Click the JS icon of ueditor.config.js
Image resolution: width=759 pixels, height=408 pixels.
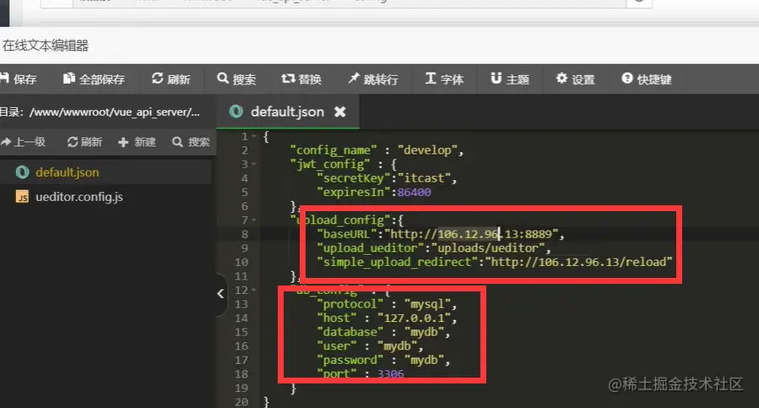pos(22,197)
